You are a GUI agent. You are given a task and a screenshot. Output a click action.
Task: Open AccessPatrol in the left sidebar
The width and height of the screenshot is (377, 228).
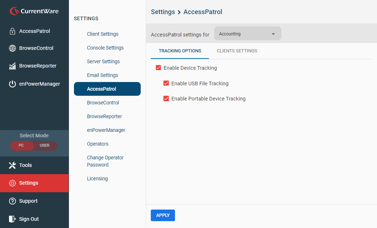tap(34, 31)
